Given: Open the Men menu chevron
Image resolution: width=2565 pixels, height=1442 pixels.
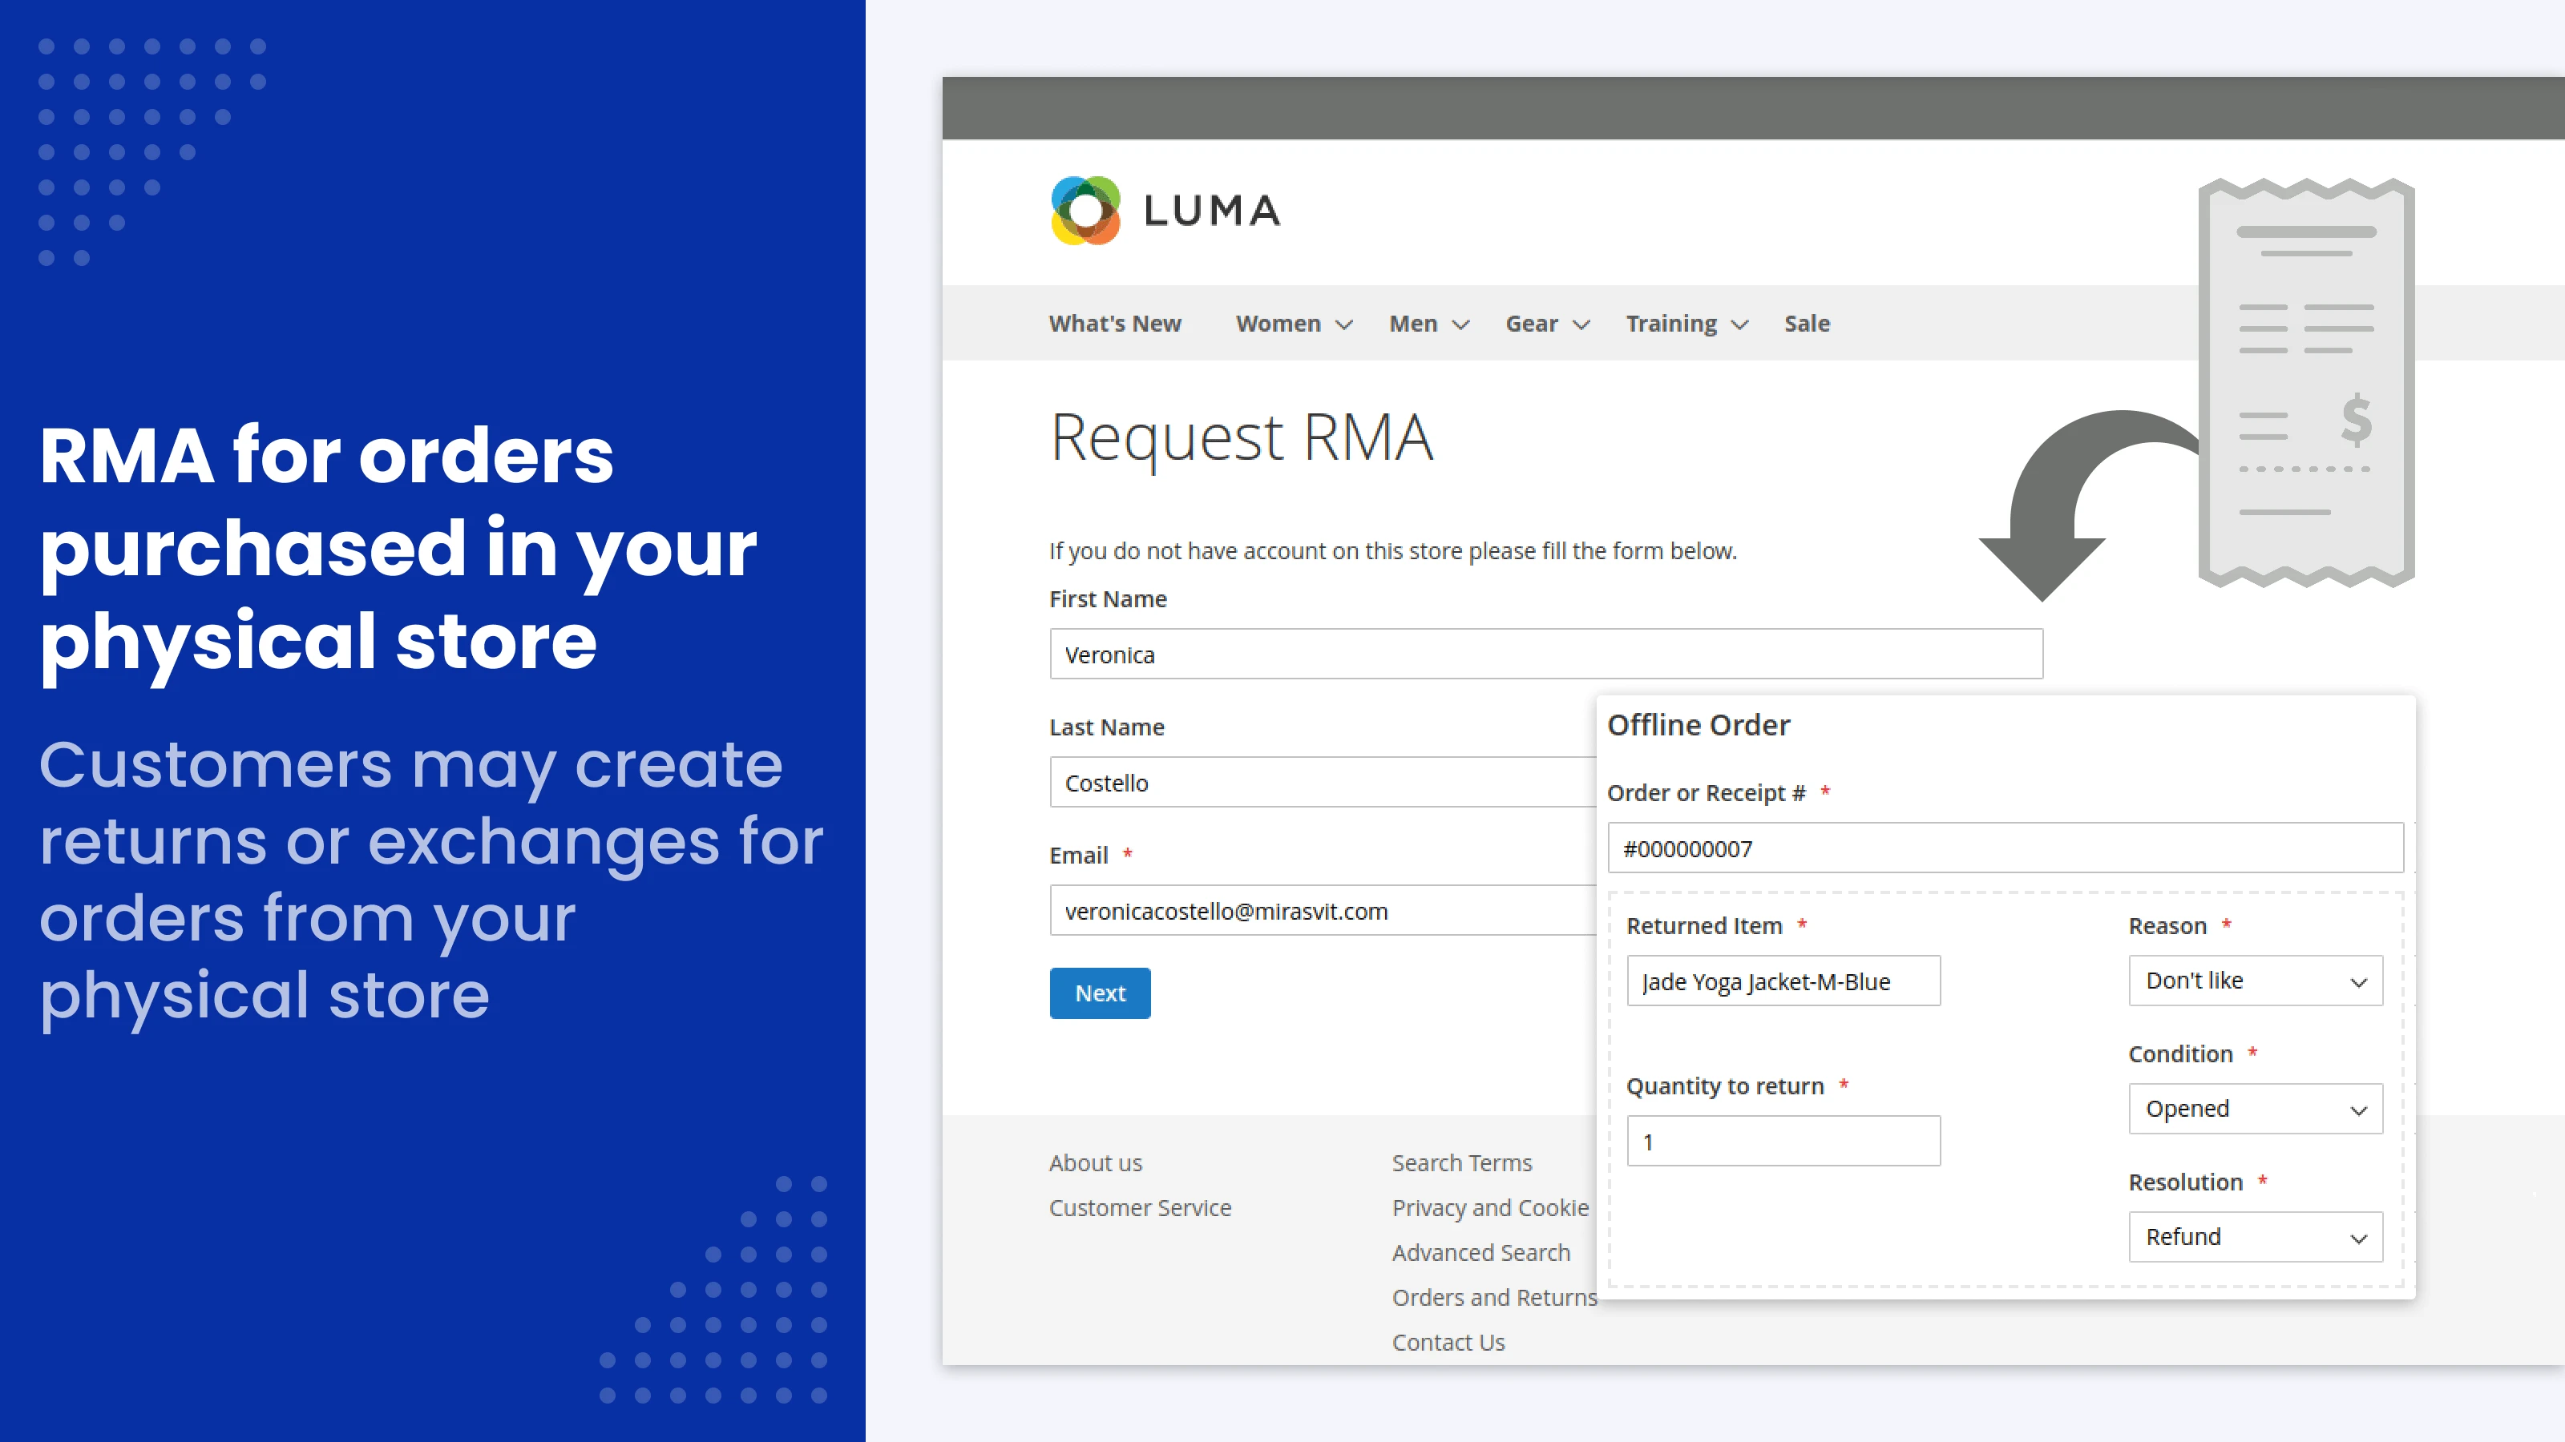Looking at the screenshot, I should [x=1460, y=324].
